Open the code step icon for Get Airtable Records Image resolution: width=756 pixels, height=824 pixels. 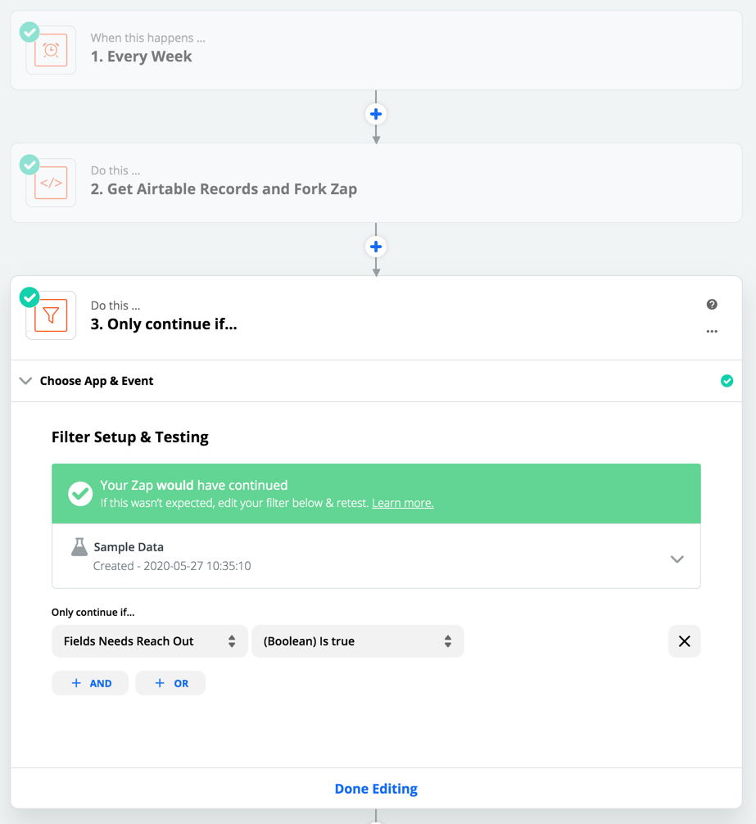click(51, 183)
